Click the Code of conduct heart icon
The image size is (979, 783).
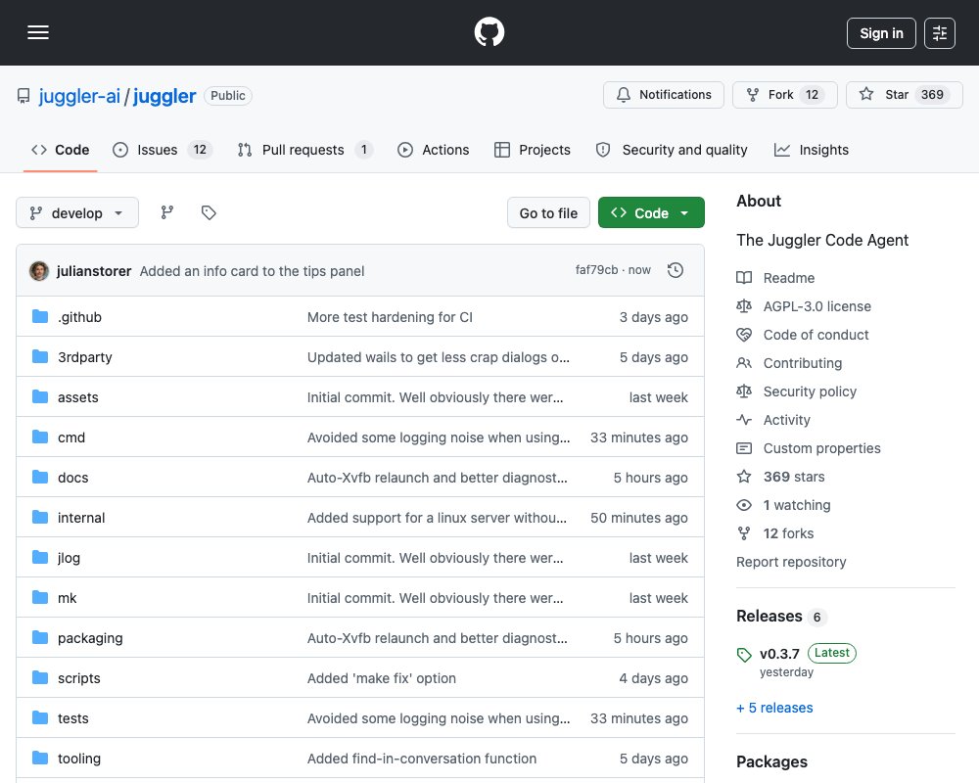(x=744, y=335)
